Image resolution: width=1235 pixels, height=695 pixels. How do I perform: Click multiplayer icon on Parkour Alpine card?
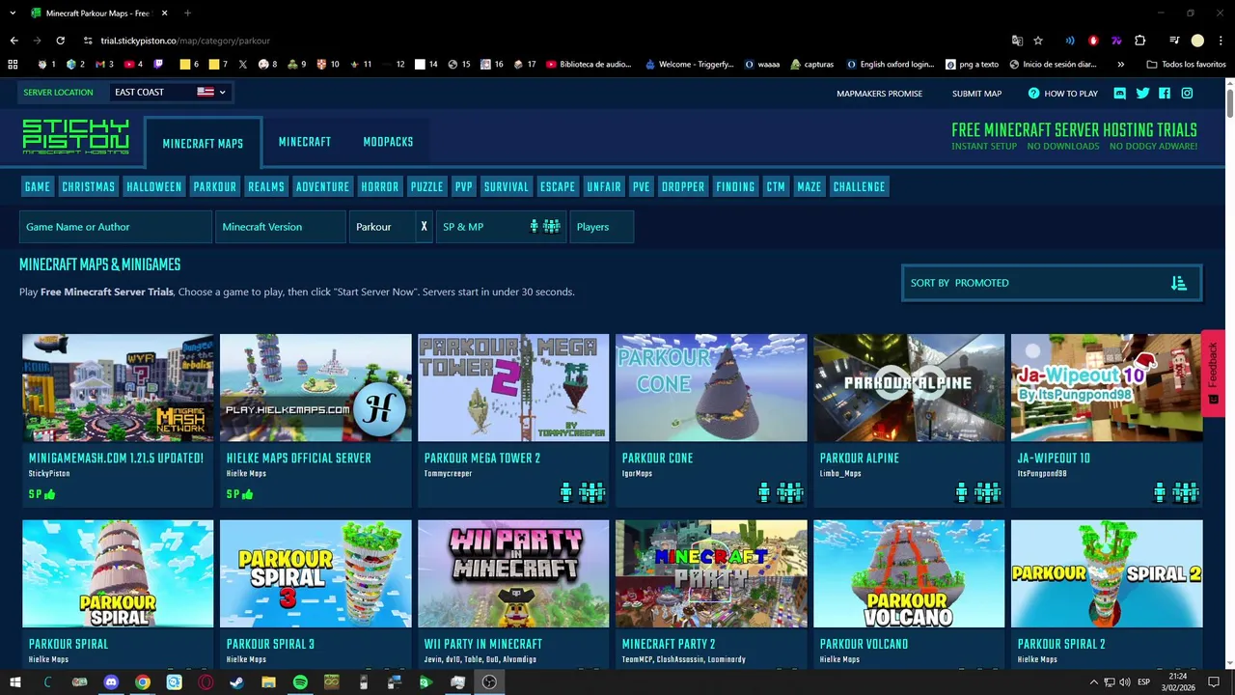[988, 493]
